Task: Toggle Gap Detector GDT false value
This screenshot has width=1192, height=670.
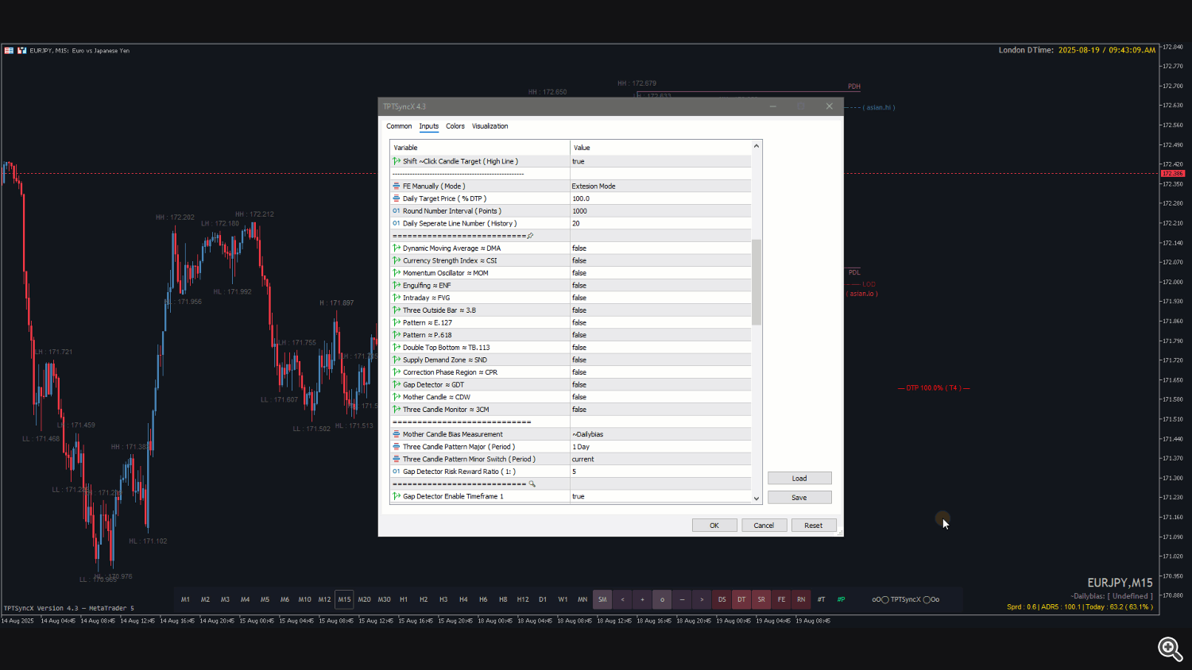Action: [660, 385]
